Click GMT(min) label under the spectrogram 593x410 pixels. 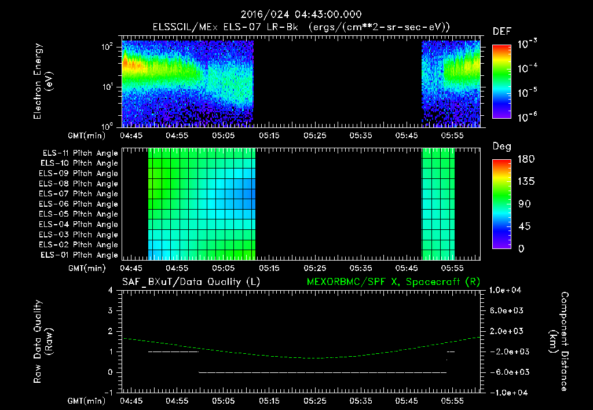[x=87, y=136]
